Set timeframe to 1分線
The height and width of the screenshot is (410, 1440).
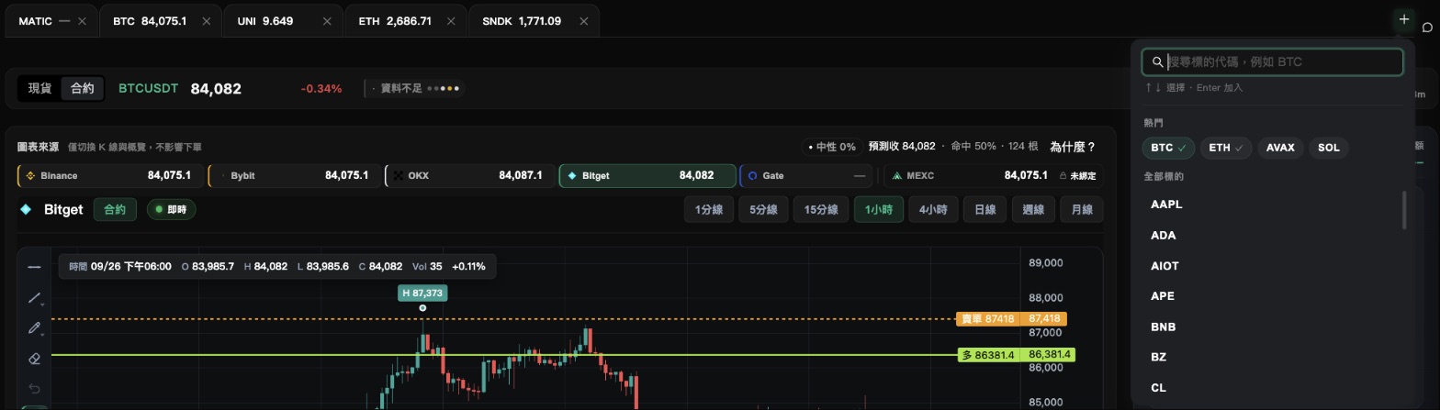(709, 210)
